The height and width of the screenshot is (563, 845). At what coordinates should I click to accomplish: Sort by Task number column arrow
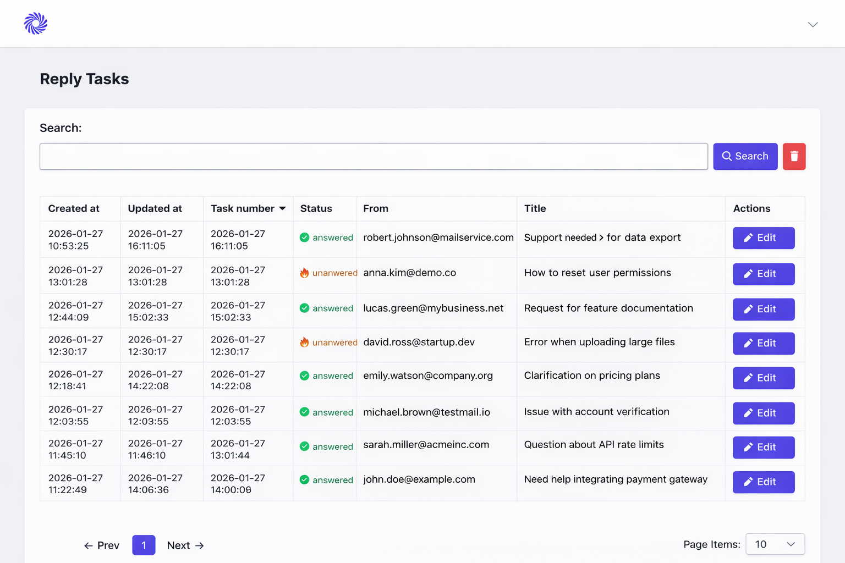(x=282, y=208)
